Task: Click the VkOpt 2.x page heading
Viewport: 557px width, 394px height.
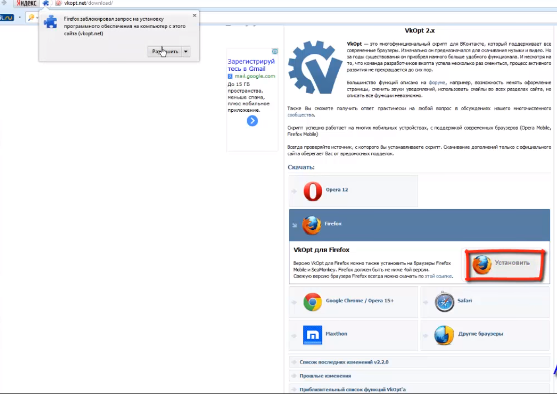Action: [420, 31]
